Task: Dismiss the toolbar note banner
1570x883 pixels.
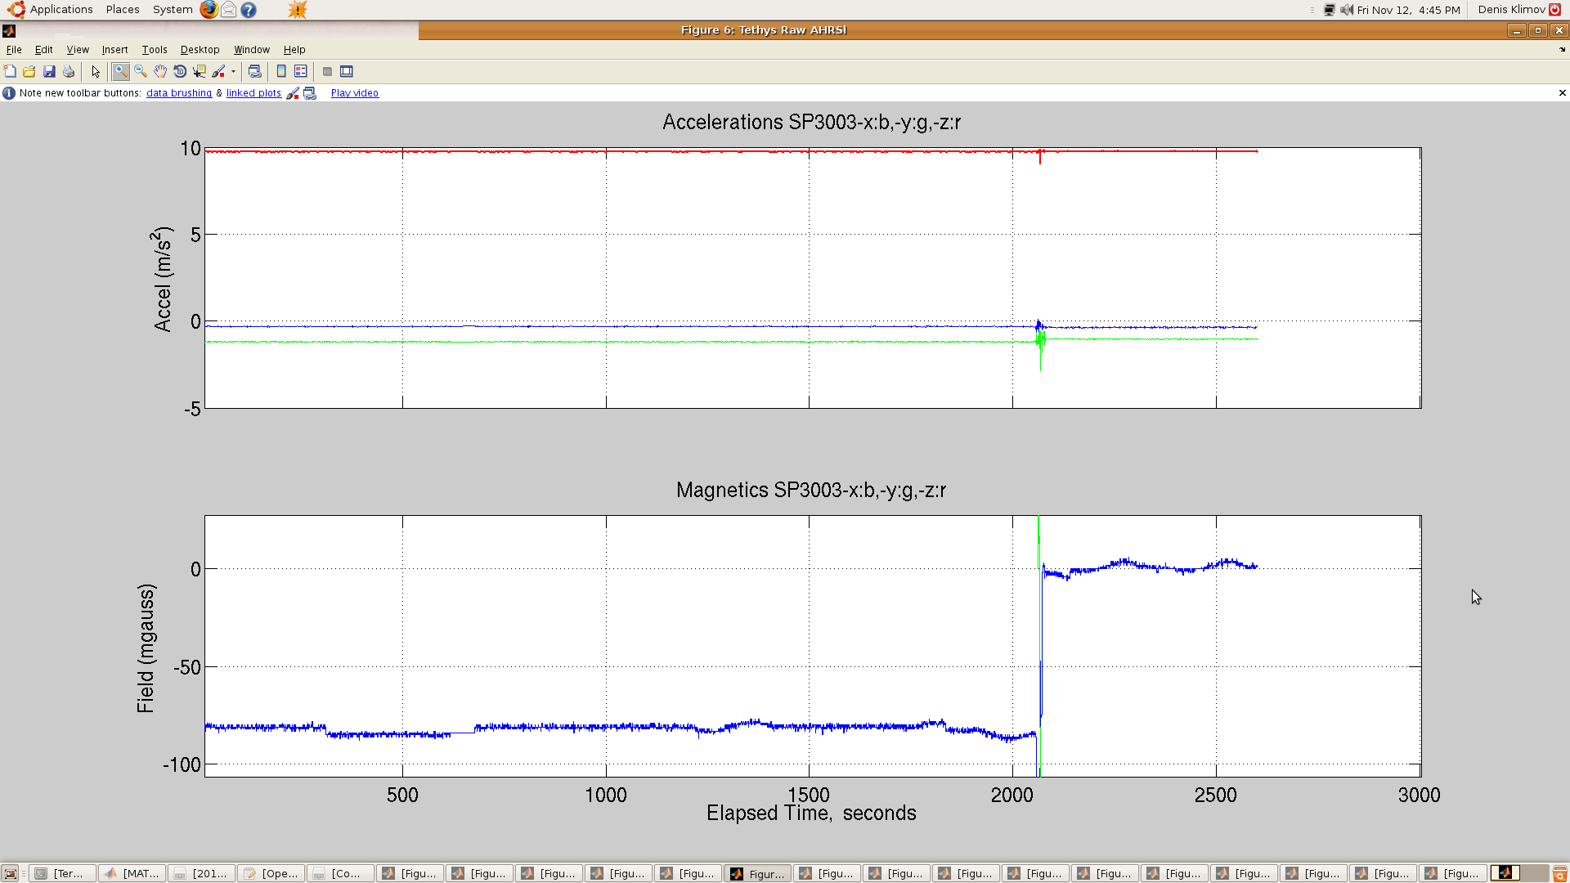Action: [1563, 93]
